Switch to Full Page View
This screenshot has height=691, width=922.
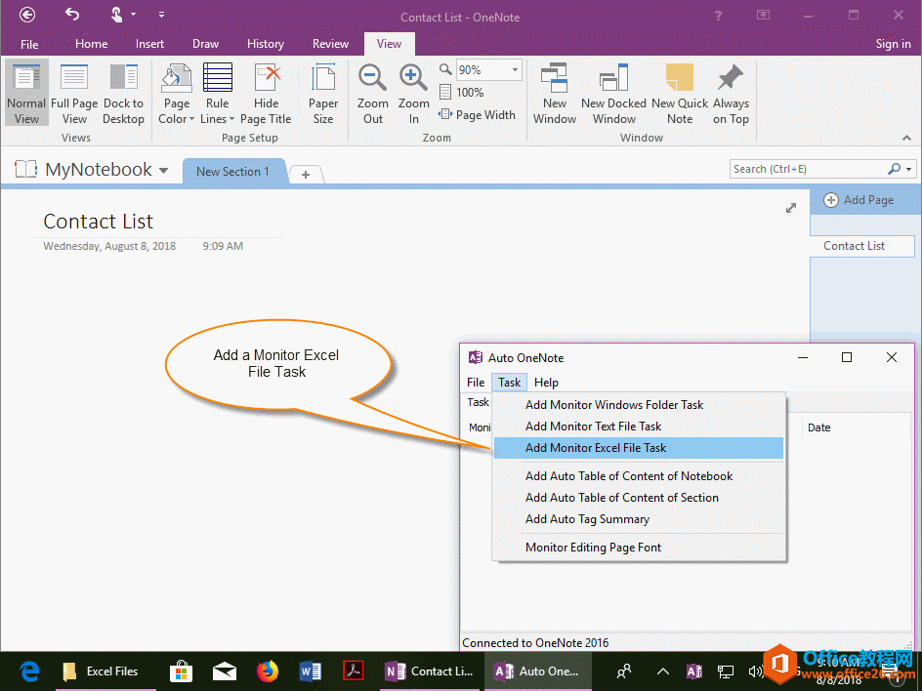[x=74, y=94]
